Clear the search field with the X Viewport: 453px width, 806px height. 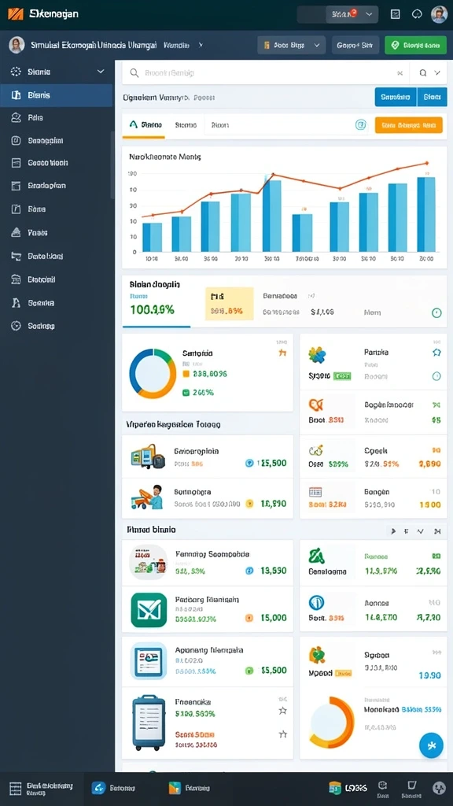[x=400, y=73]
